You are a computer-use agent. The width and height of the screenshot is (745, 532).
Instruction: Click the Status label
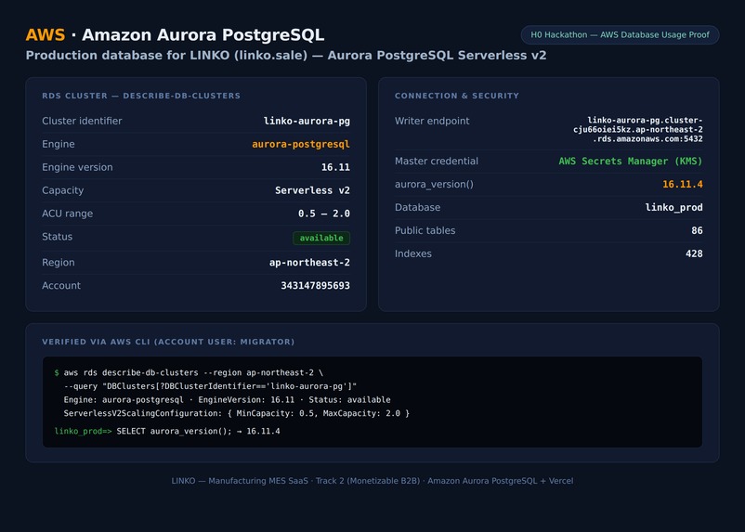coord(57,237)
